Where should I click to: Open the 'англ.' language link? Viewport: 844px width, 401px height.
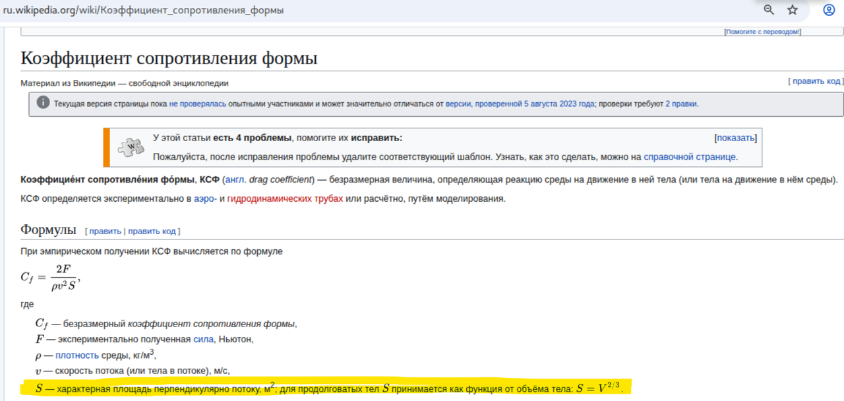[x=236, y=180]
